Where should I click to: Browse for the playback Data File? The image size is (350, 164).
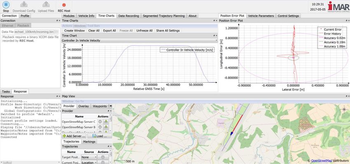point(56,32)
